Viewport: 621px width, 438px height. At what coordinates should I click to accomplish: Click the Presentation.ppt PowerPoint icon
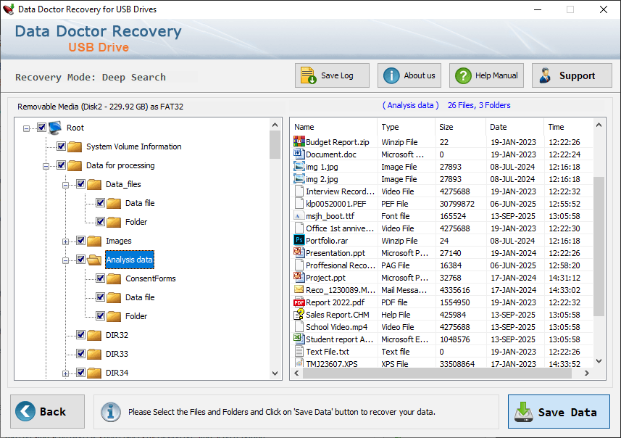click(299, 252)
